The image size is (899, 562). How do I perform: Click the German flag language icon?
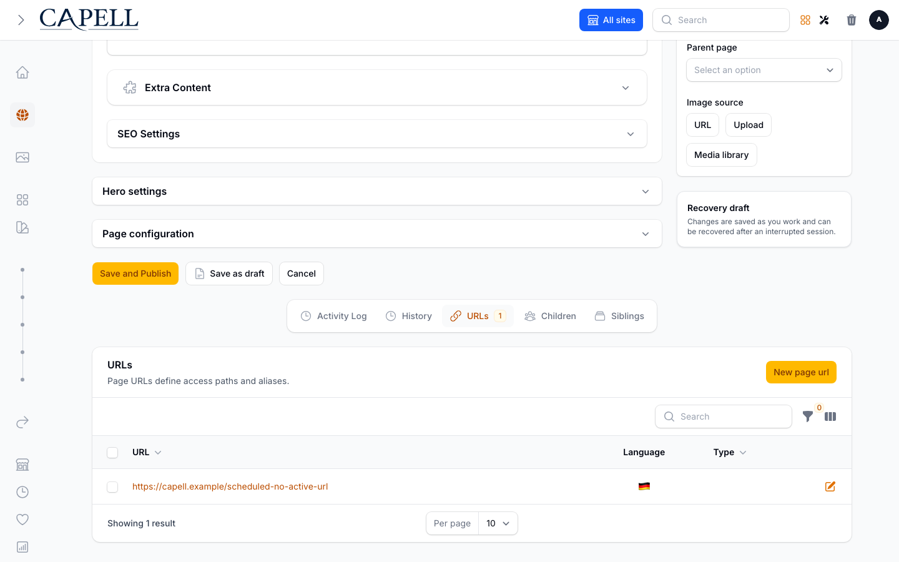[x=644, y=486]
